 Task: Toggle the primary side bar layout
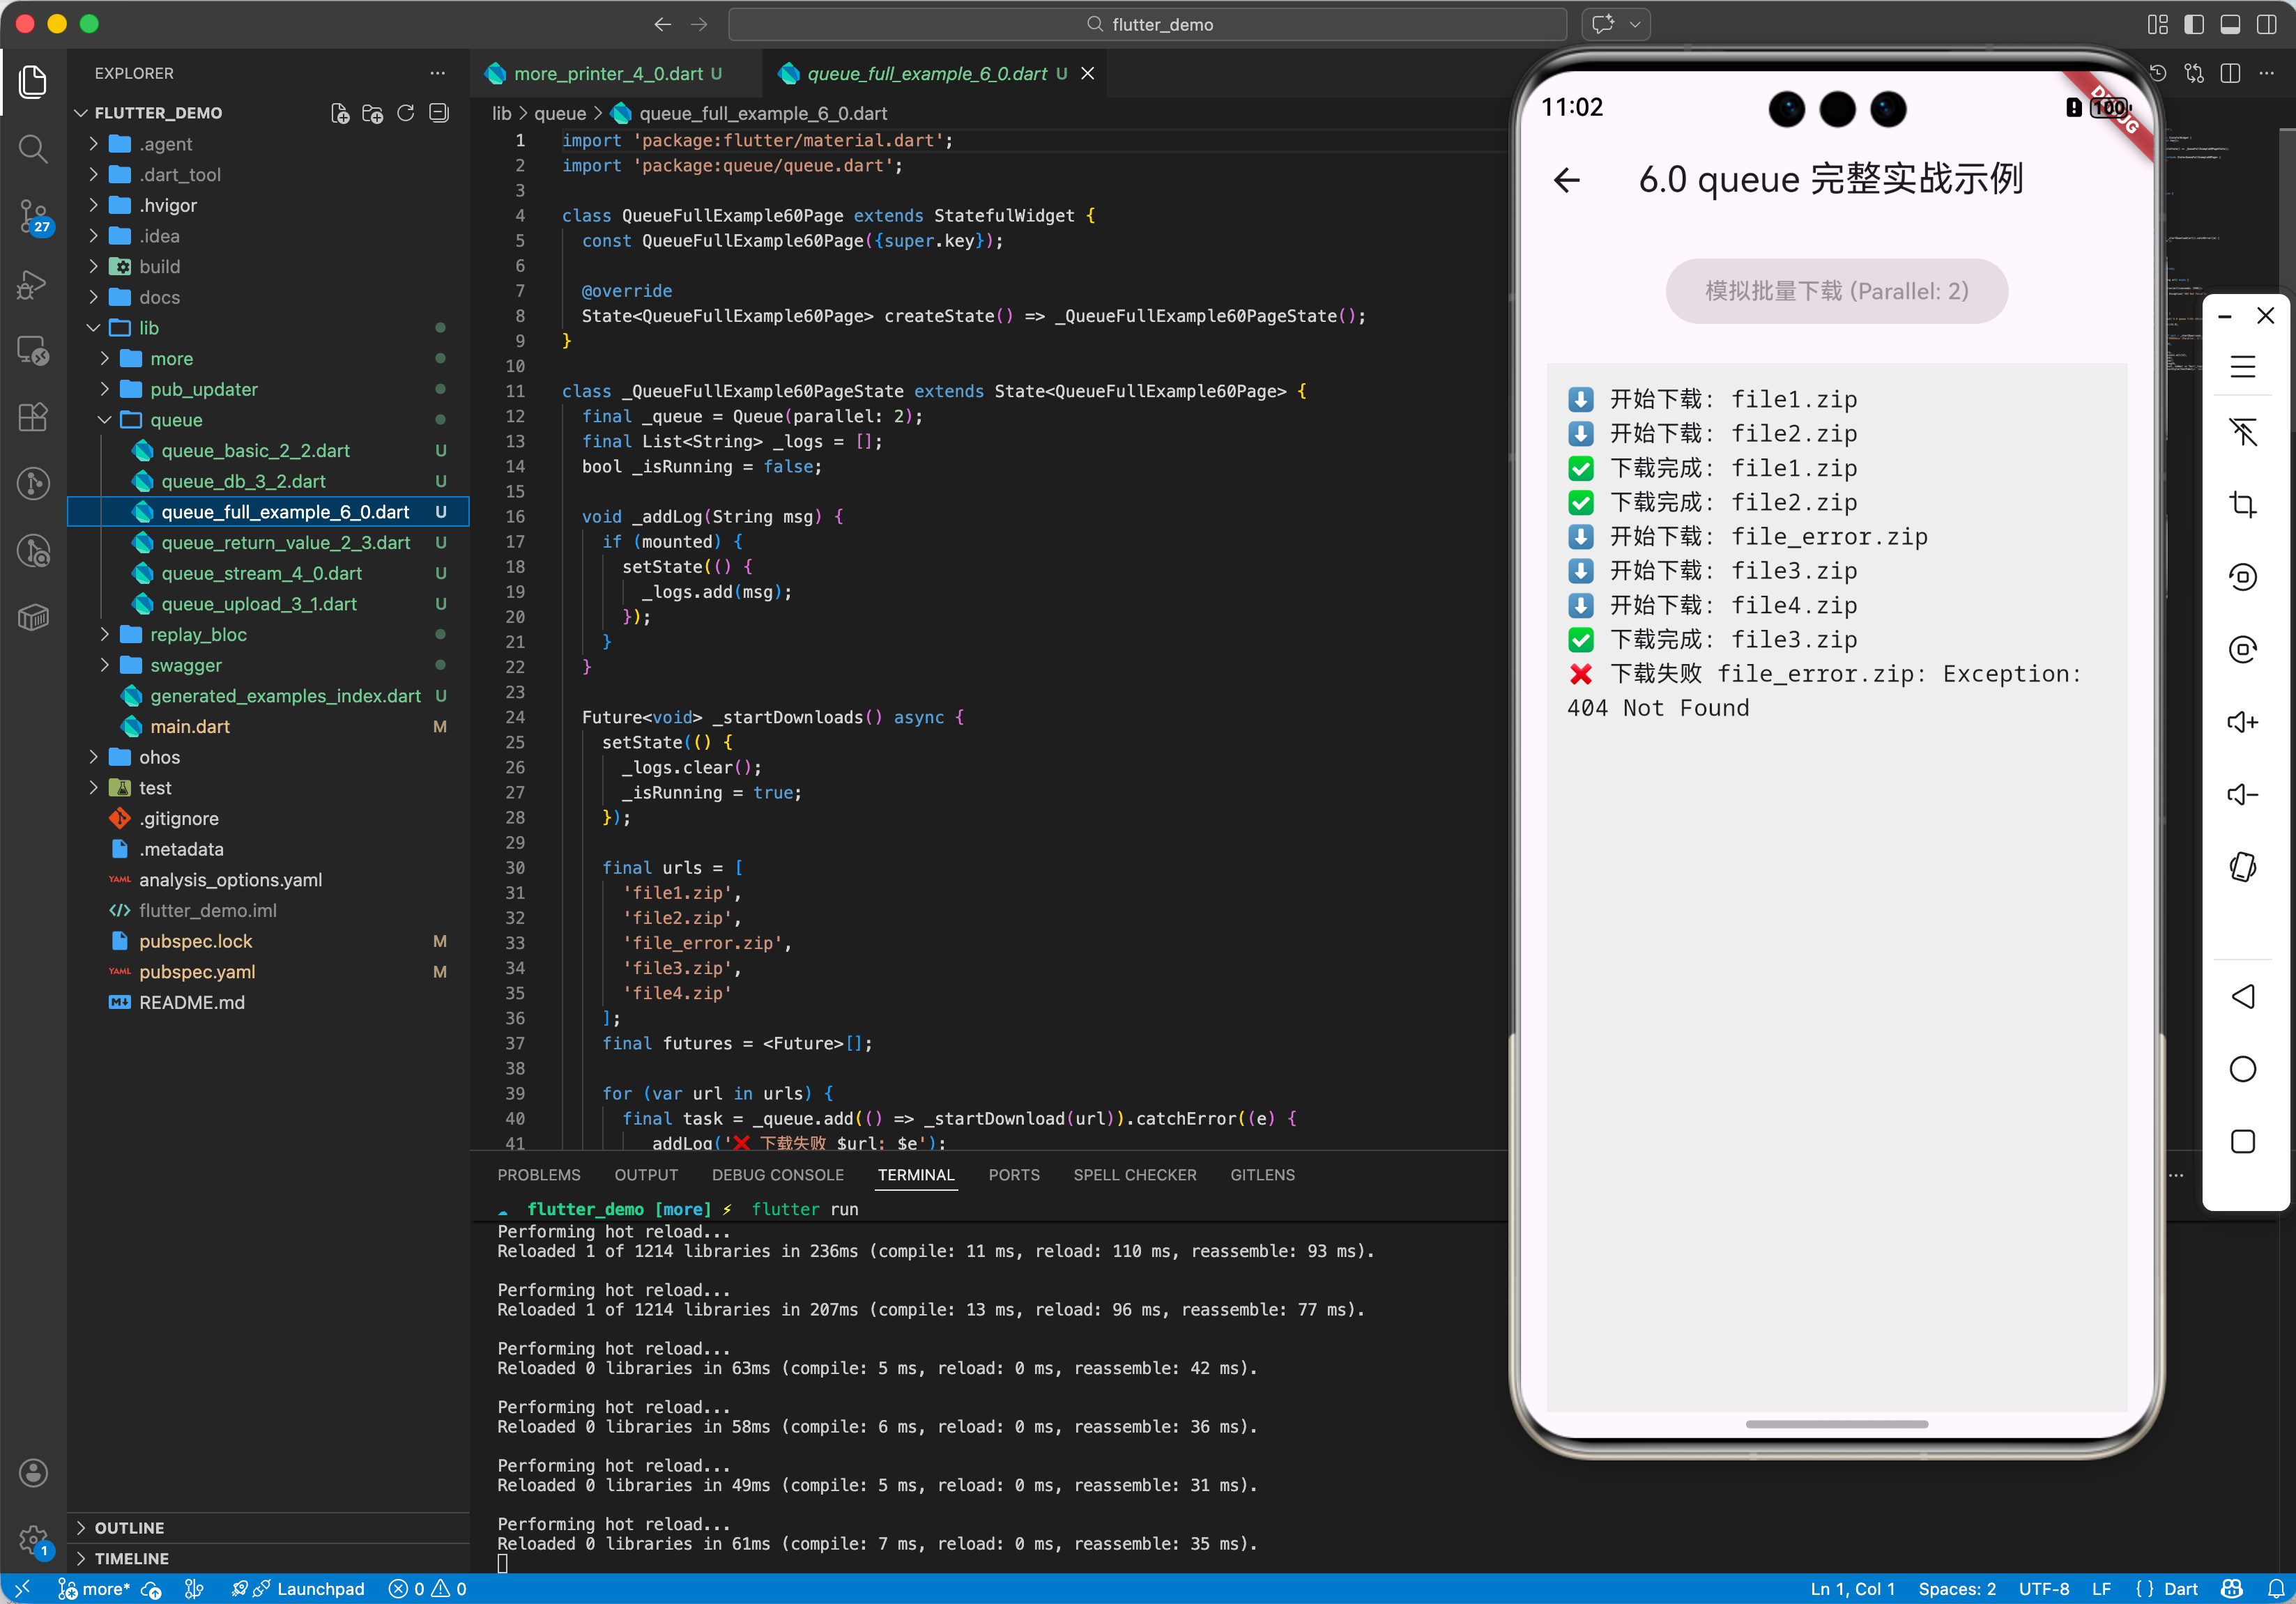click(2193, 24)
